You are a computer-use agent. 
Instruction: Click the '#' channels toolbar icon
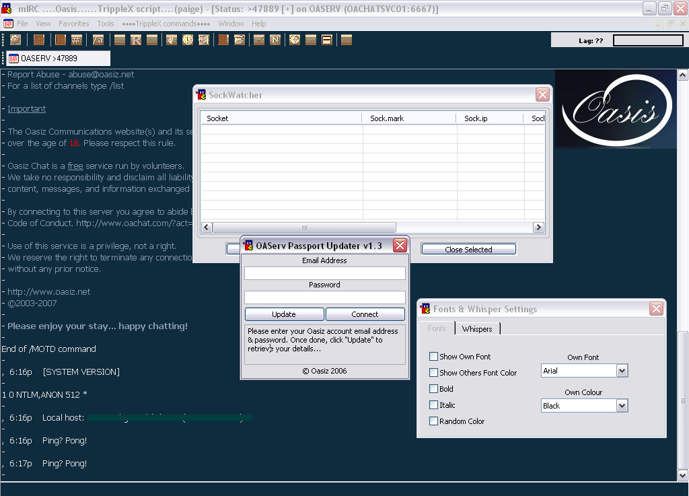(77, 40)
